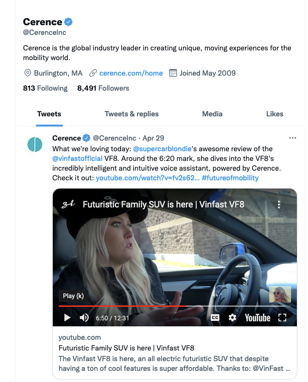Open tweet more options ellipsis menu

[x=293, y=138]
